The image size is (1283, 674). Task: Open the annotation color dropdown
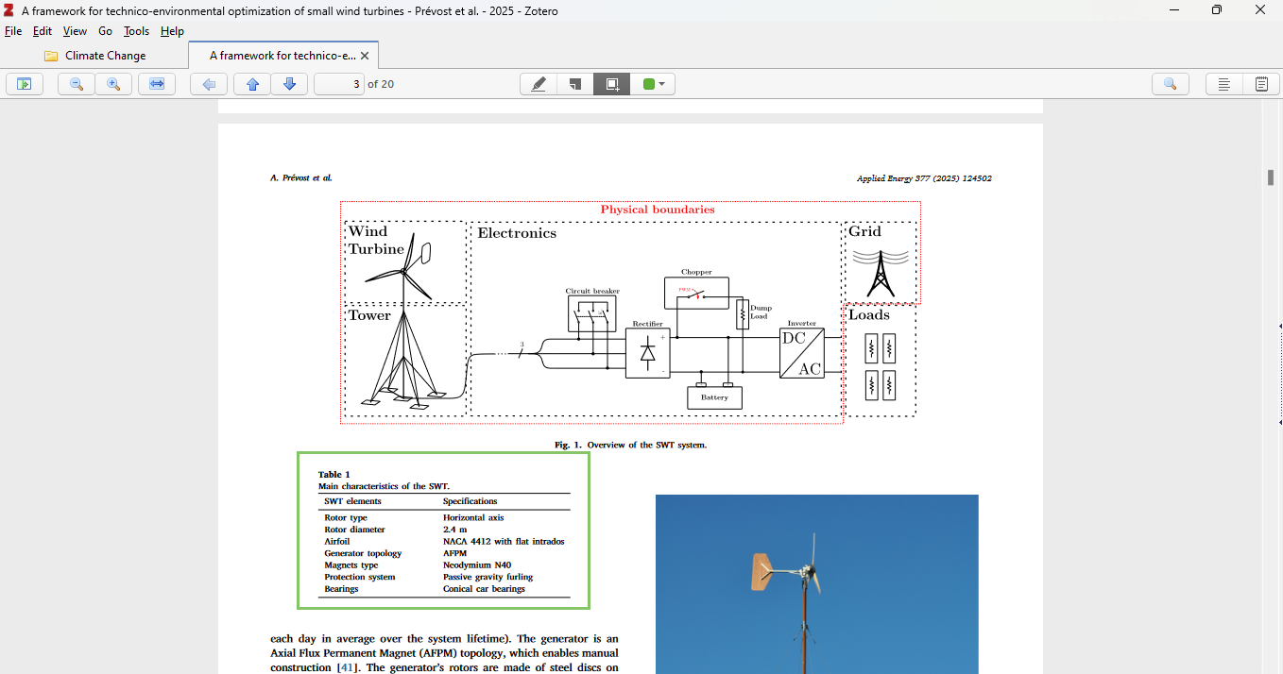coord(653,84)
